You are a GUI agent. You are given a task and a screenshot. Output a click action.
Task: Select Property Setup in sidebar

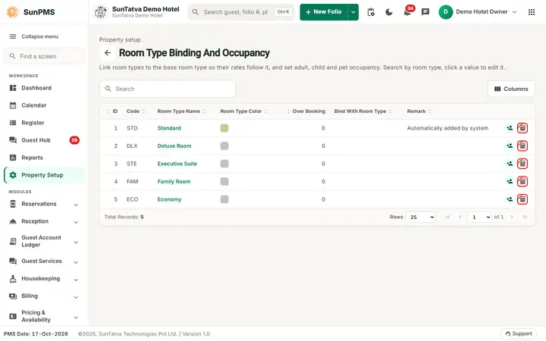[x=44, y=175]
